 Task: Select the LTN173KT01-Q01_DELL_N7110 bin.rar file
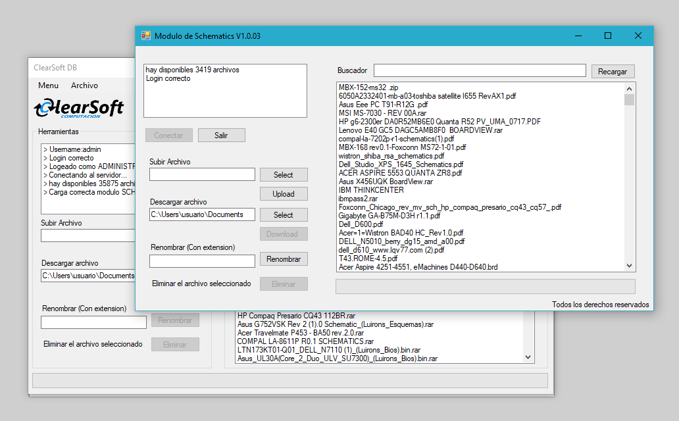tap(329, 350)
